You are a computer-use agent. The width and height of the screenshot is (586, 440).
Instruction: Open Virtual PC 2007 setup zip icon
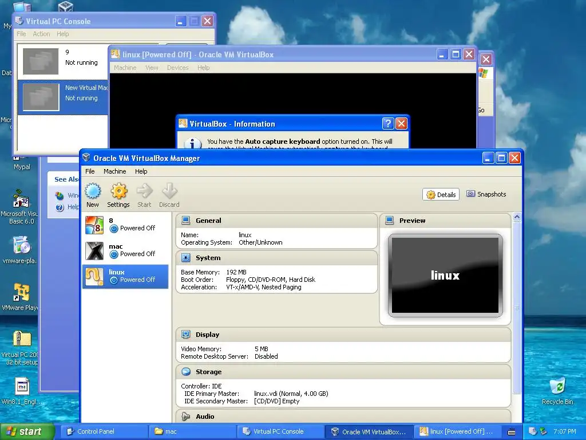[22, 339]
